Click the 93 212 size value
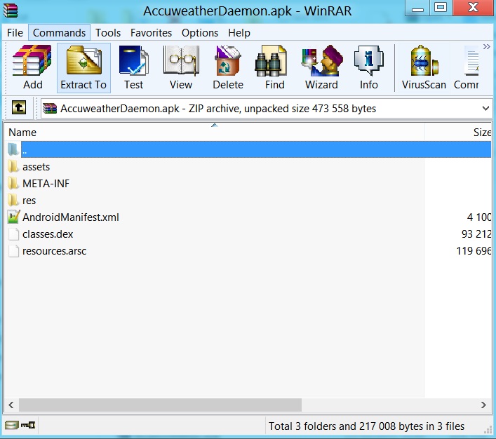496x439 pixels. pos(476,234)
